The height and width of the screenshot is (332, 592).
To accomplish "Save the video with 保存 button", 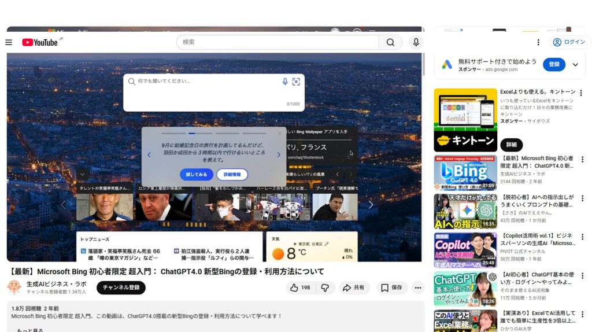I will click(391, 287).
